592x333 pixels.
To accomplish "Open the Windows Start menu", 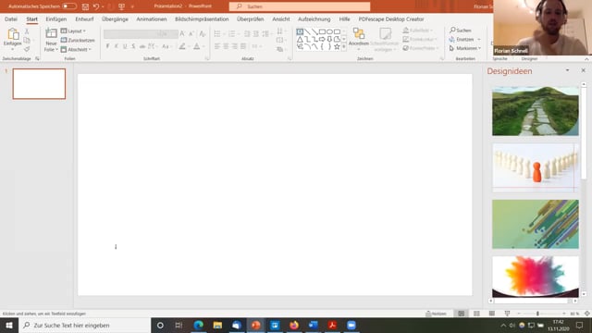I will click(x=9, y=325).
